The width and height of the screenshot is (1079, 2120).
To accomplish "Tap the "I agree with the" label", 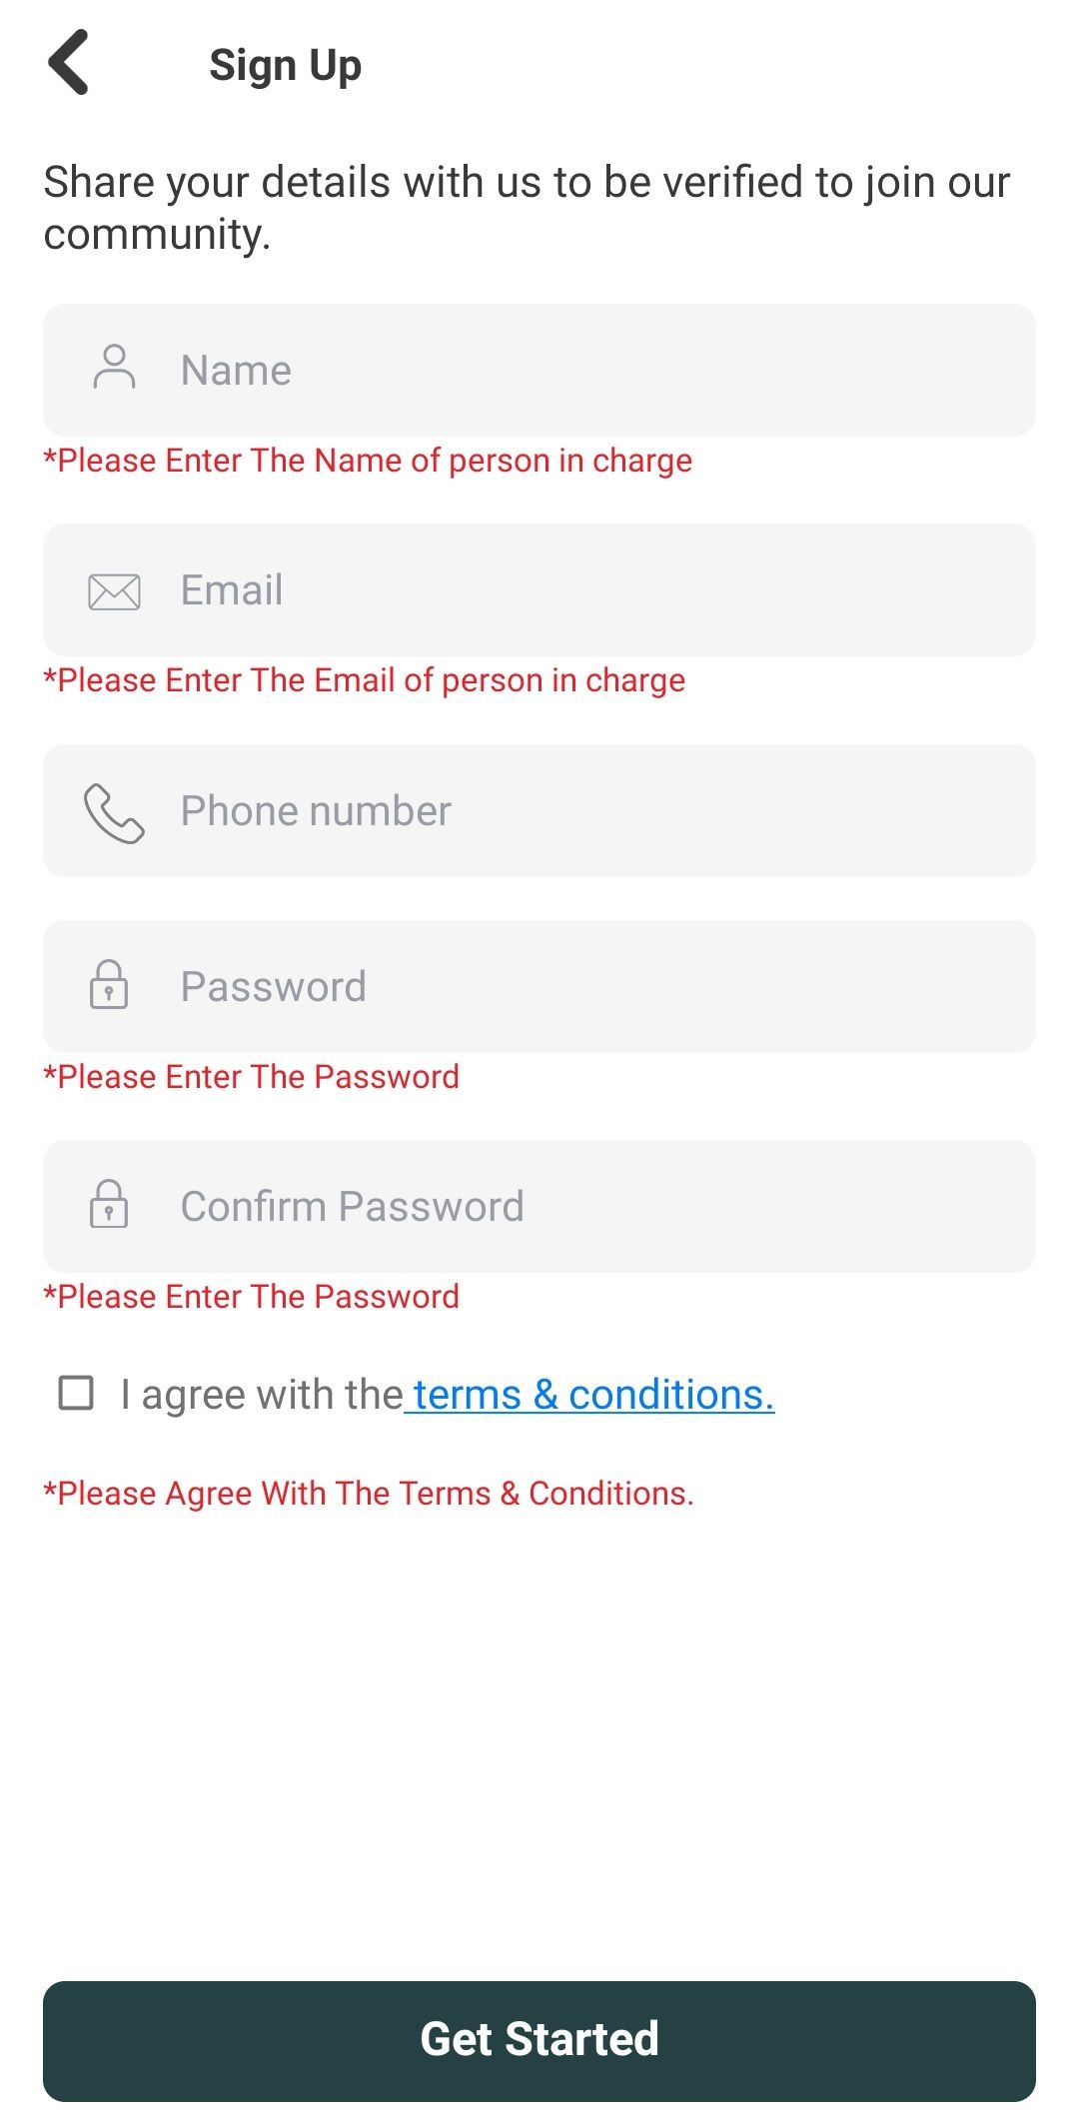I will 261,1395.
